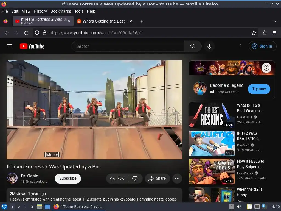281x211 pixels.
Task: Switch to 'Who's Getting the Best' tab
Action: point(105,21)
